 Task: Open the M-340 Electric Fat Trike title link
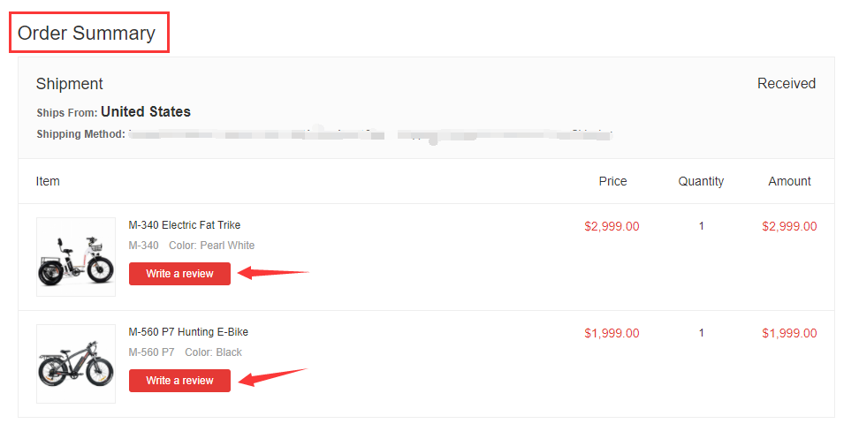185,225
